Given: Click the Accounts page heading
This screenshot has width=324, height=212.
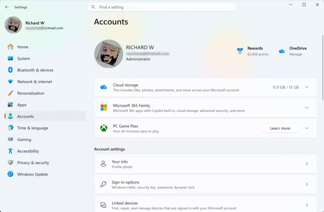Looking at the screenshot, I should pos(111,22).
